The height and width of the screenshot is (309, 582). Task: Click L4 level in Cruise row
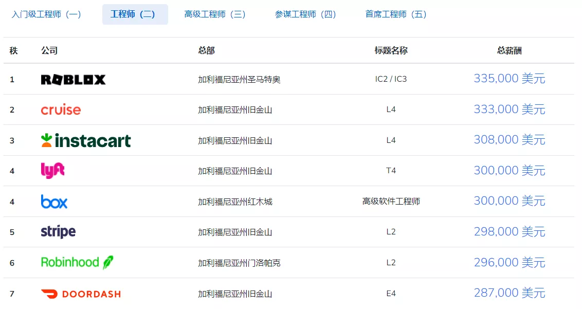[391, 110]
